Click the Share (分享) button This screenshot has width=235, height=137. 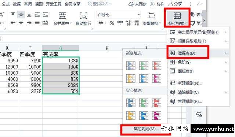tap(175, 4)
